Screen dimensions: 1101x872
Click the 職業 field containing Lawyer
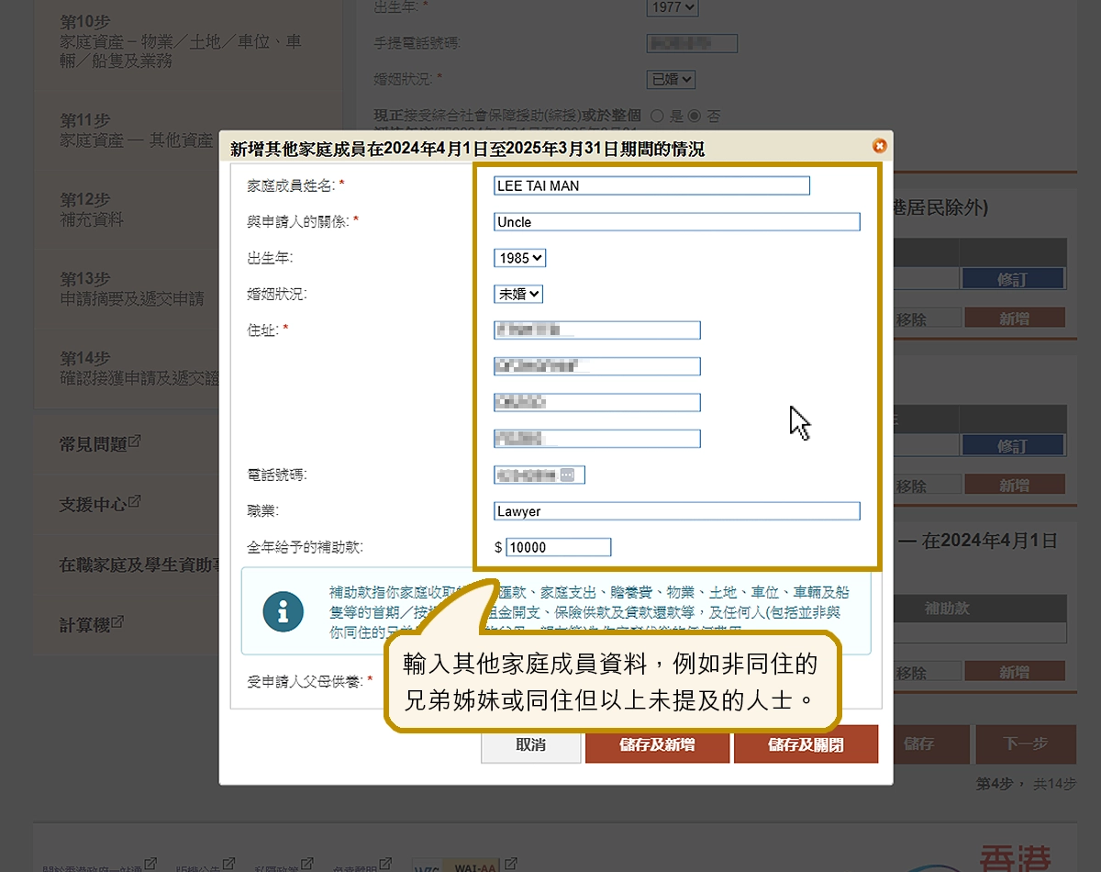coord(676,511)
